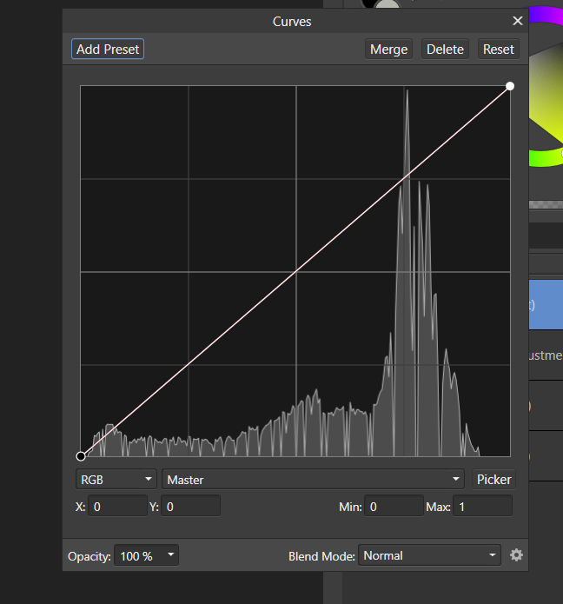The image size is (563, 604).
Task: Click the Max value field
Action: (x=482, y=506)
